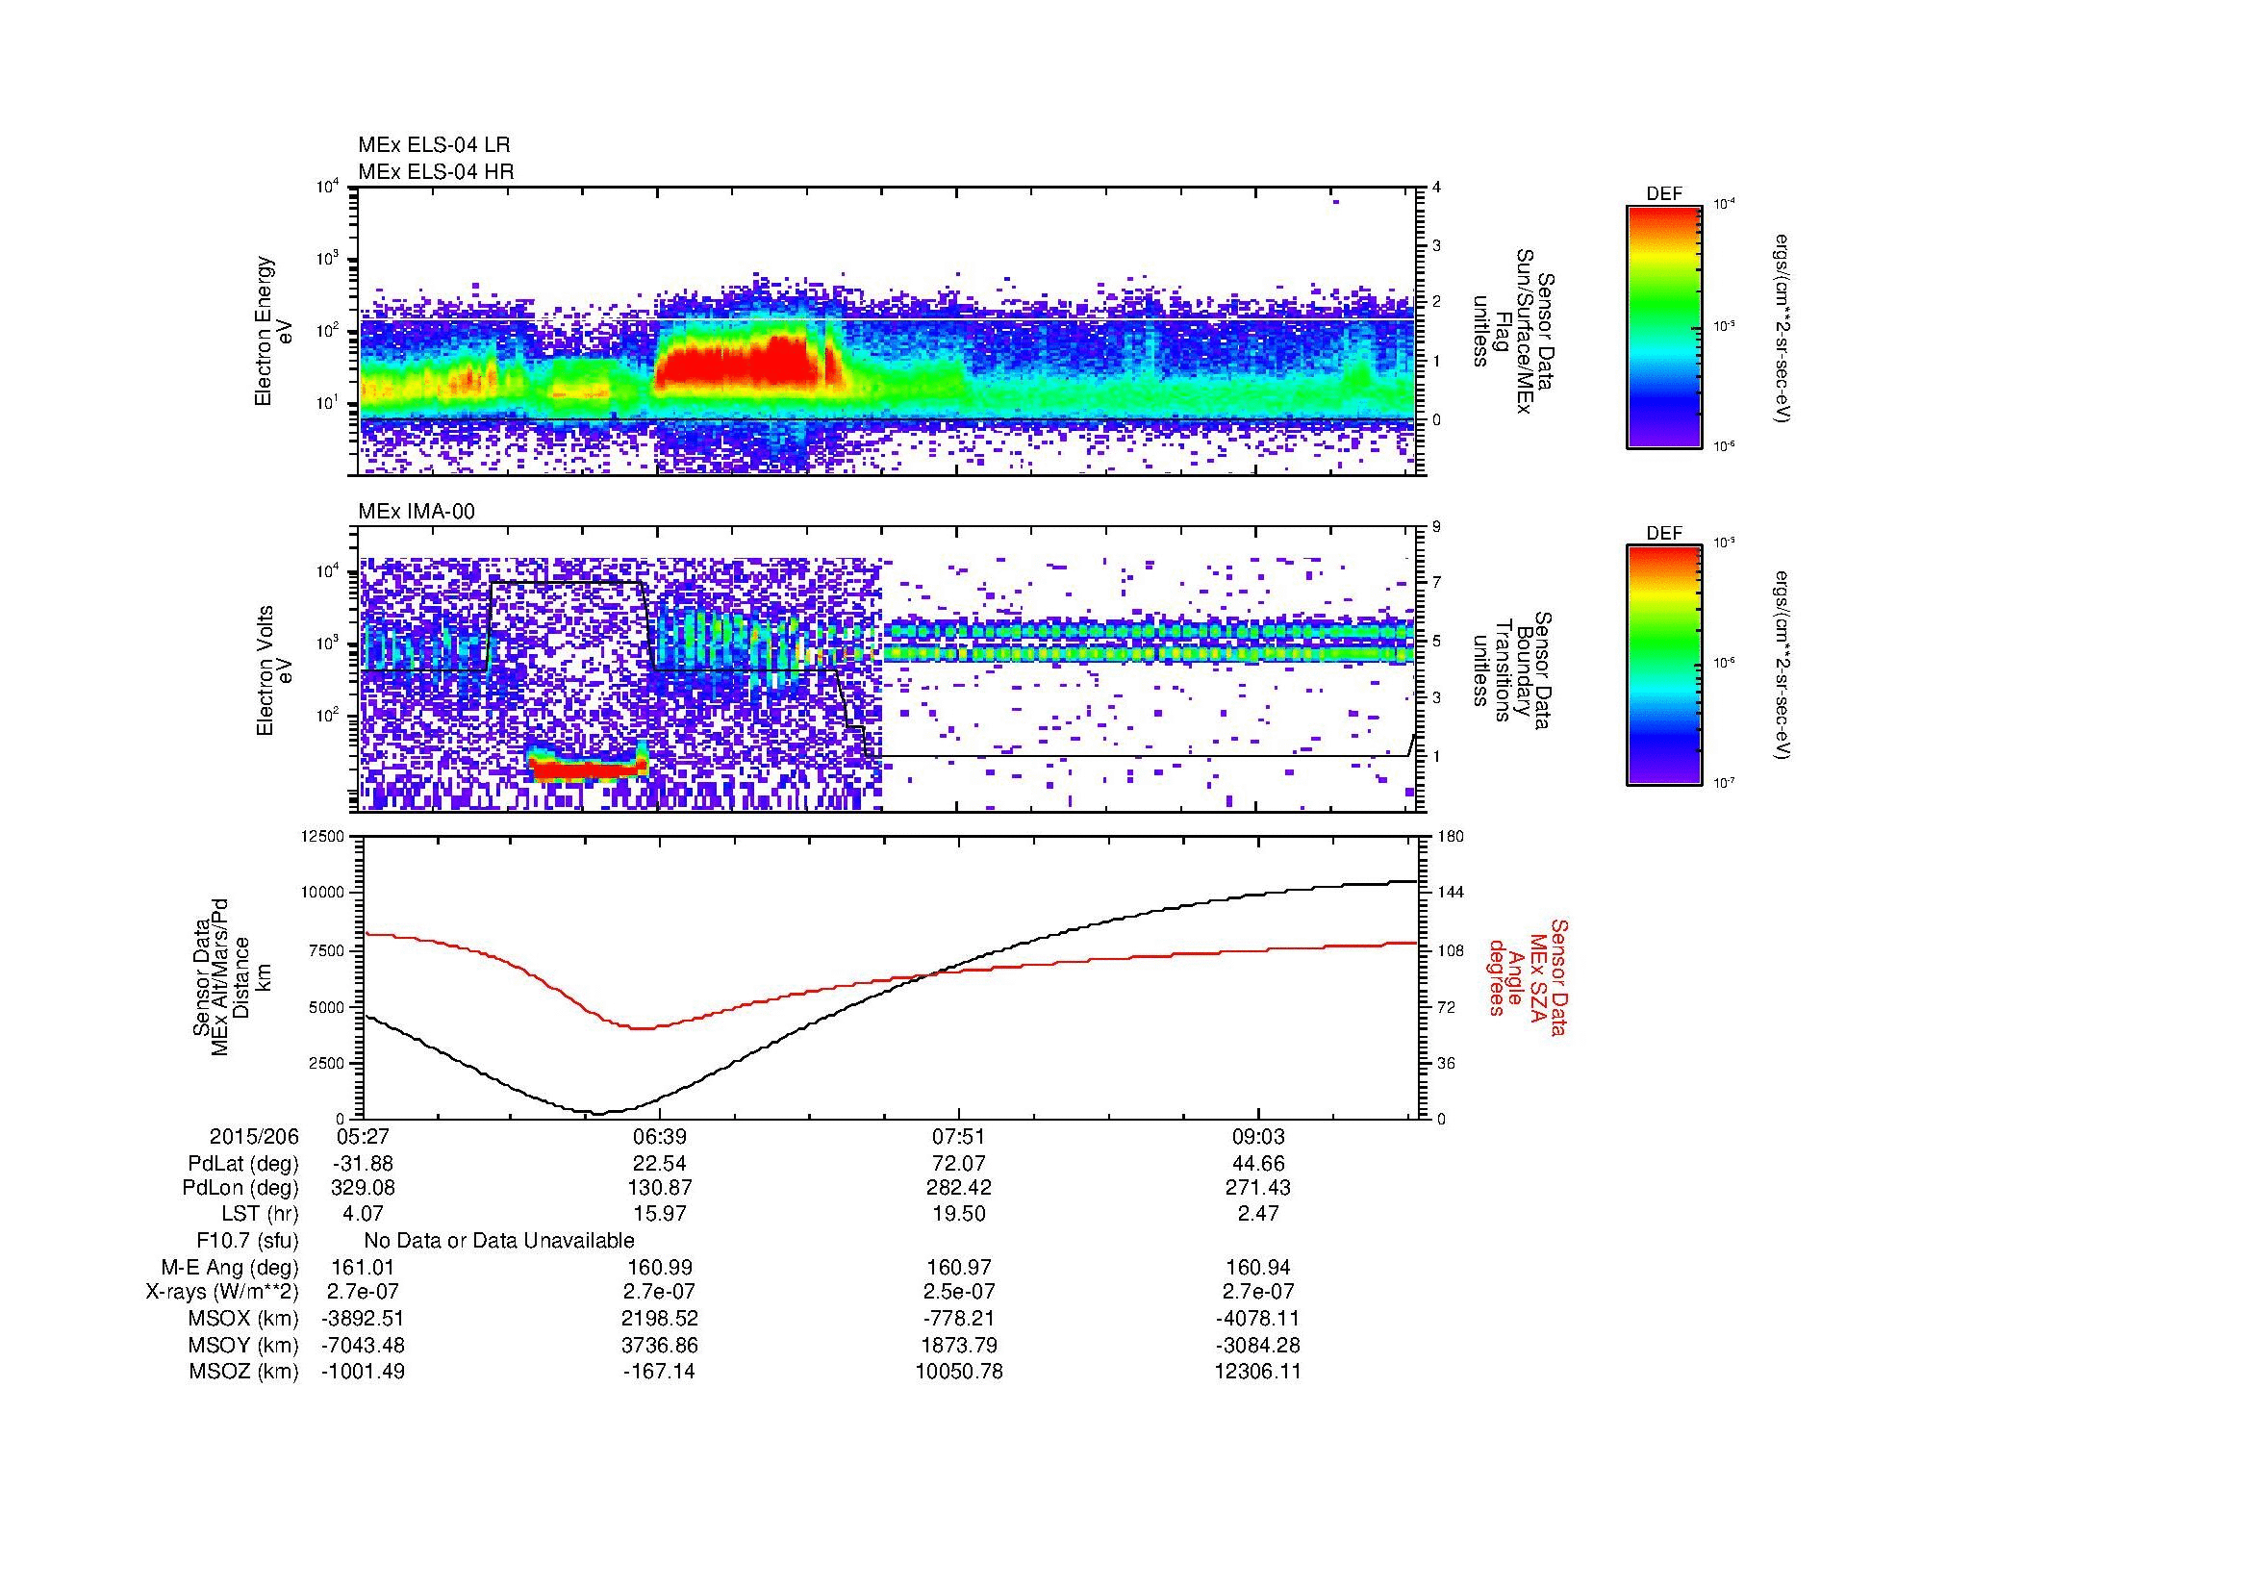Click the MSOZ value -167.14
The width and height of the screenshot is (2250, 1590).
tap(660, 1372)
